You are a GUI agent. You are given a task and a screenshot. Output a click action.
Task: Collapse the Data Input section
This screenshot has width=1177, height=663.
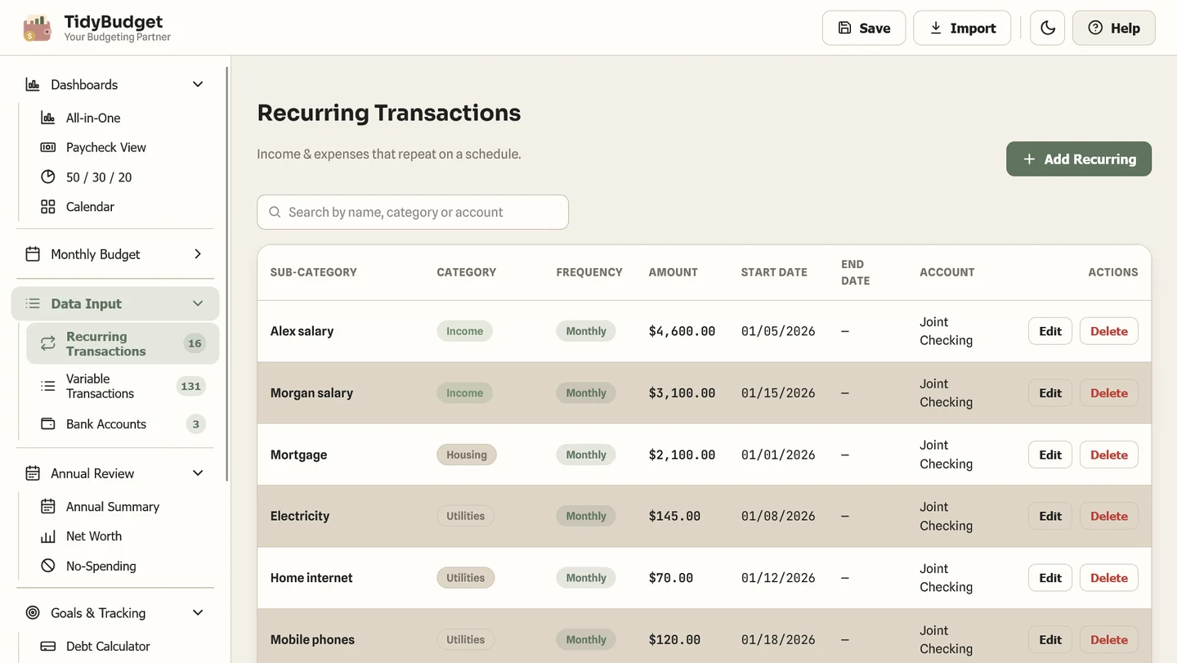tap(115, 303)
